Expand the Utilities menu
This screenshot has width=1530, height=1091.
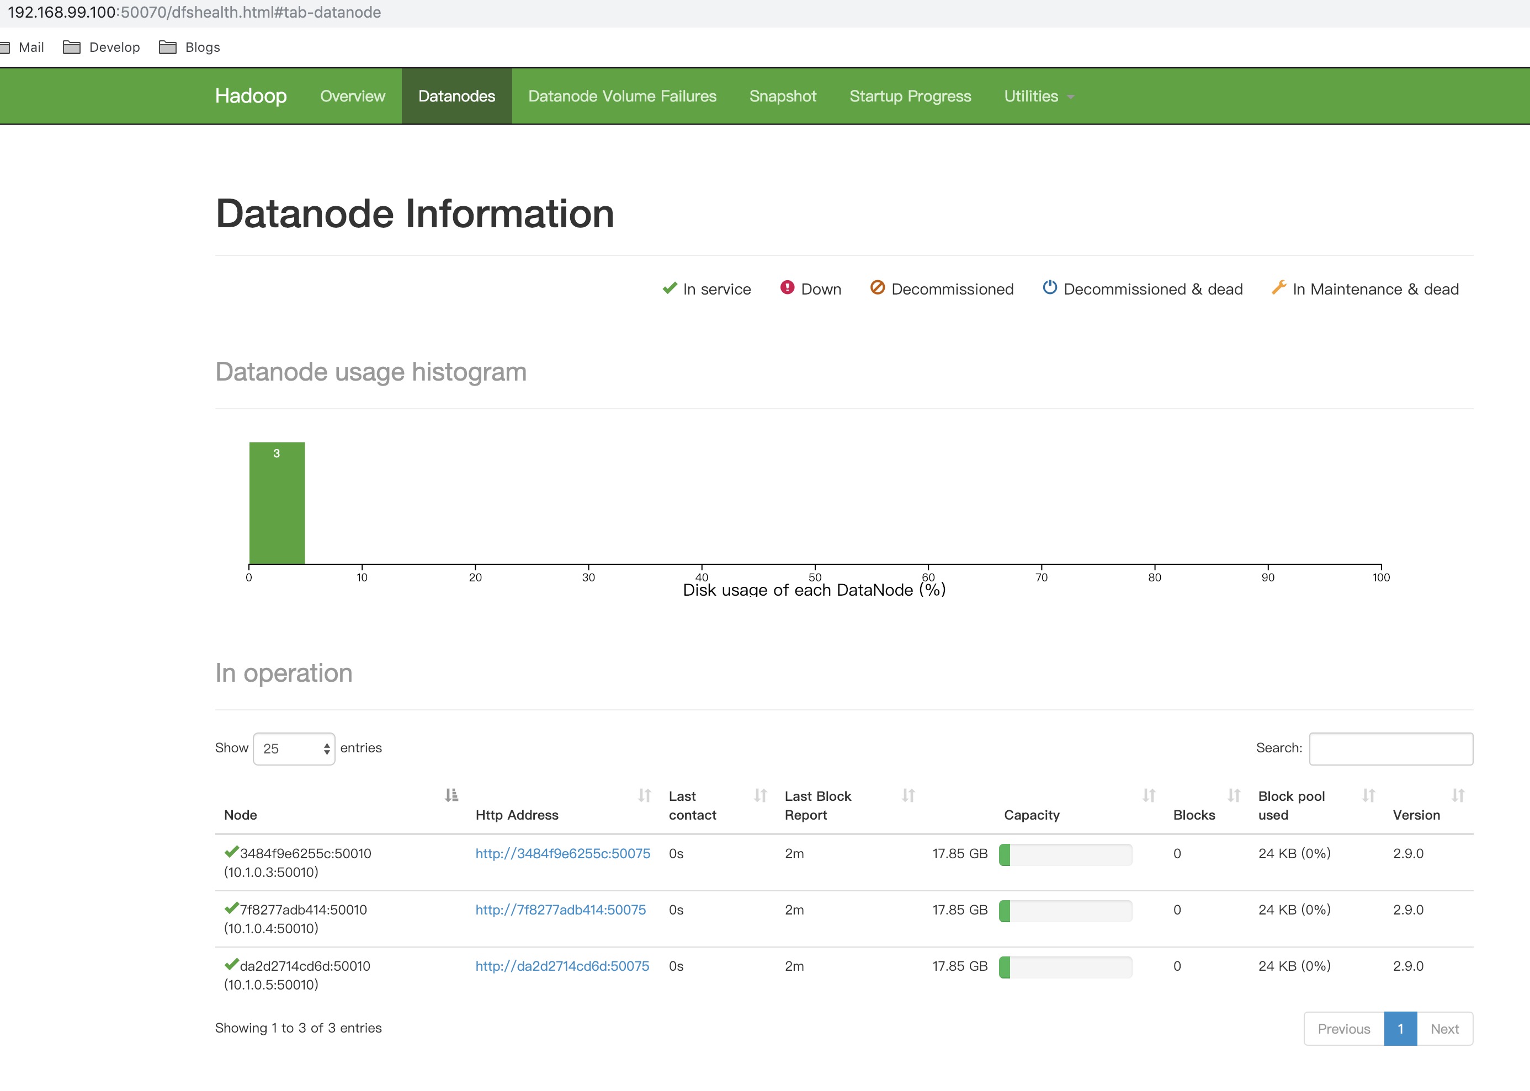click(x=1038, y=96)
